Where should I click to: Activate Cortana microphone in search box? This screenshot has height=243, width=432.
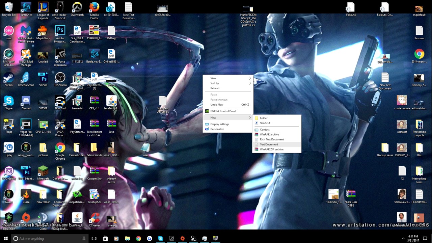(x=84, y=239)
